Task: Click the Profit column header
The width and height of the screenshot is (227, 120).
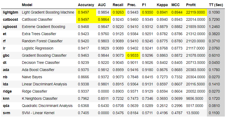Action: tap(191, 5)
